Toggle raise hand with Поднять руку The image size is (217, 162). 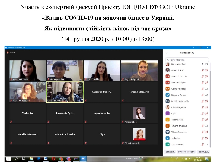203,152
